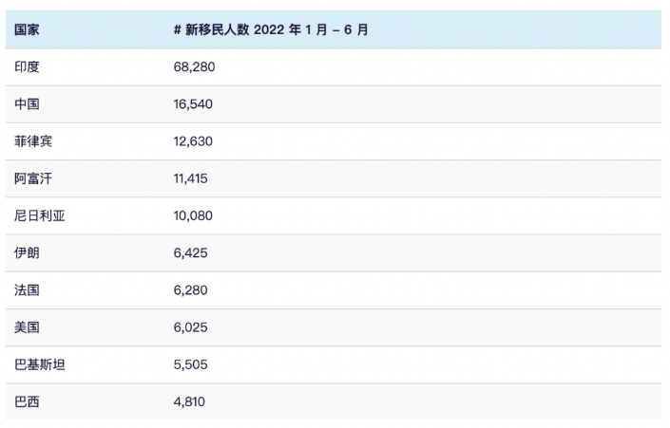The image size is (670, 428).
Task: Click the 16,540 figure
Action: [x=193, y=104]
